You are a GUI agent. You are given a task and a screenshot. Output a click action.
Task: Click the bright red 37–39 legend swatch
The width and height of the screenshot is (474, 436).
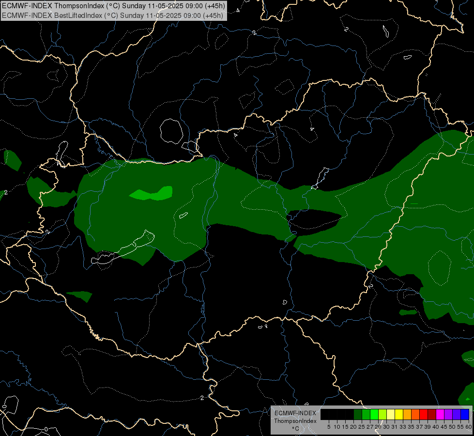click(424, 414)
